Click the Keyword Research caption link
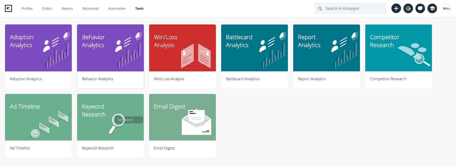The width and height of the screenshot is (456, 166). click(x=98, y=148)
